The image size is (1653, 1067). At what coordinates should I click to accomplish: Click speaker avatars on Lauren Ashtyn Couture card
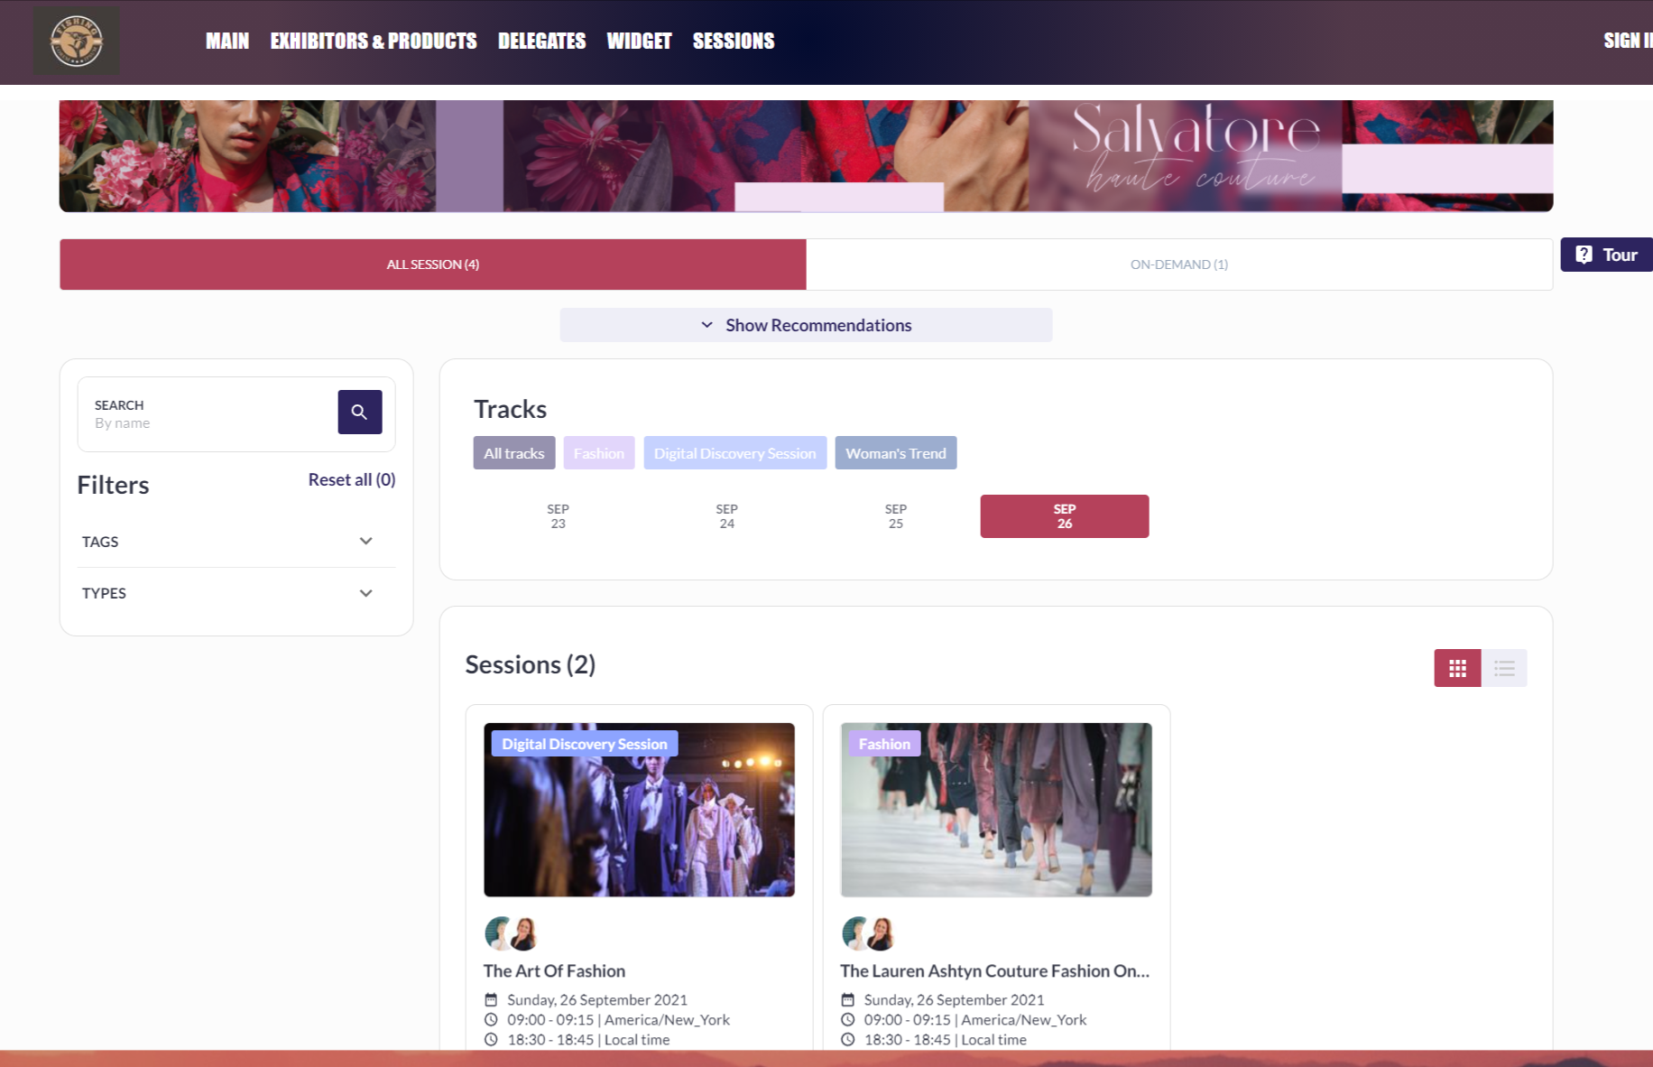pyautogui.click(x=869, y=933)
